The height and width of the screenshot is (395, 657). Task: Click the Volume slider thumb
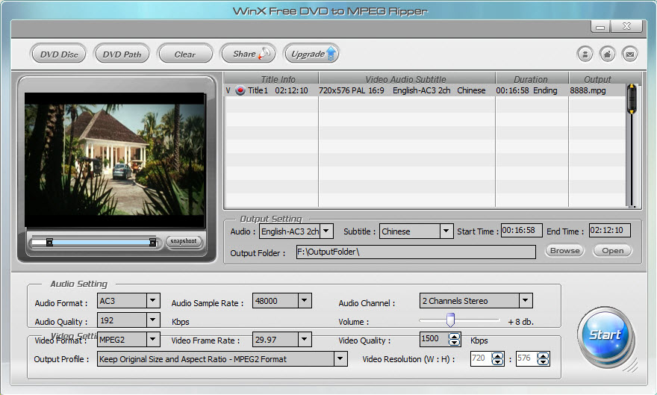pyautogui.click(x=450, y=320)
